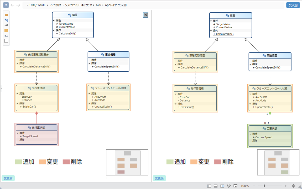Click class icon of 偏差 in 変更後 pane

coord(227,15)
